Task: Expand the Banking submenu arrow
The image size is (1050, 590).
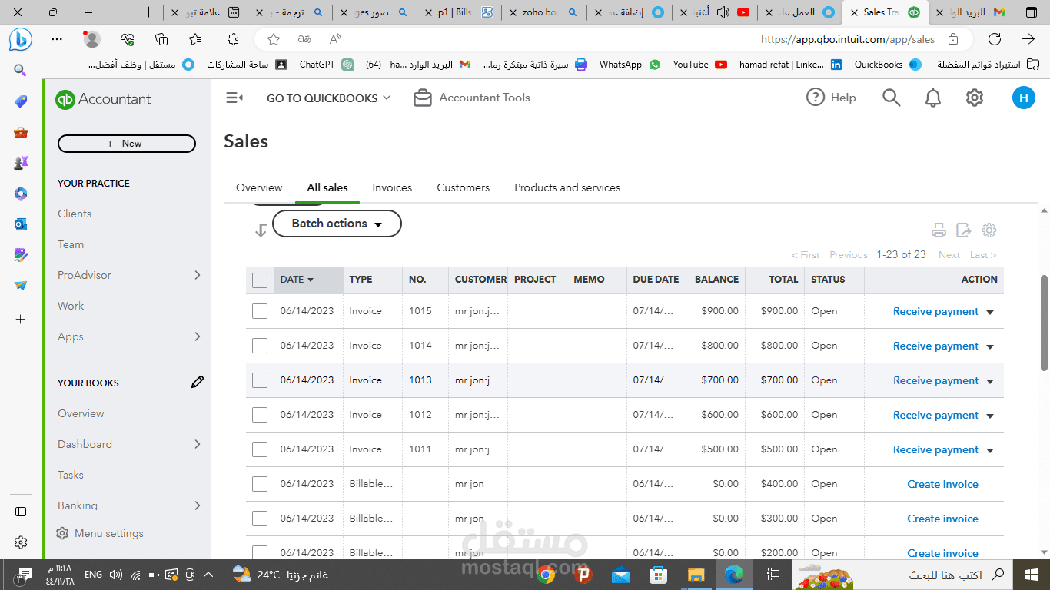Action: click(198, 505)
